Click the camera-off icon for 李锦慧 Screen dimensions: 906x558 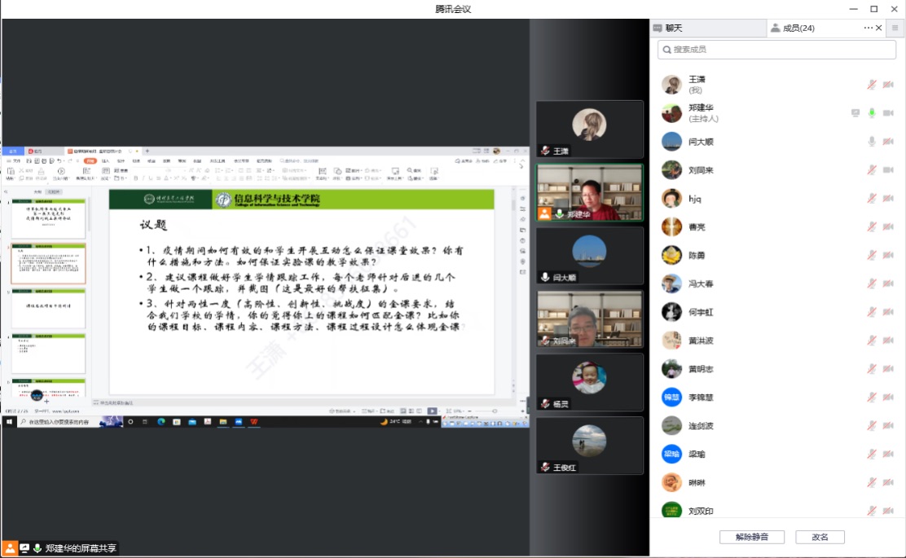tap(888, 398)
